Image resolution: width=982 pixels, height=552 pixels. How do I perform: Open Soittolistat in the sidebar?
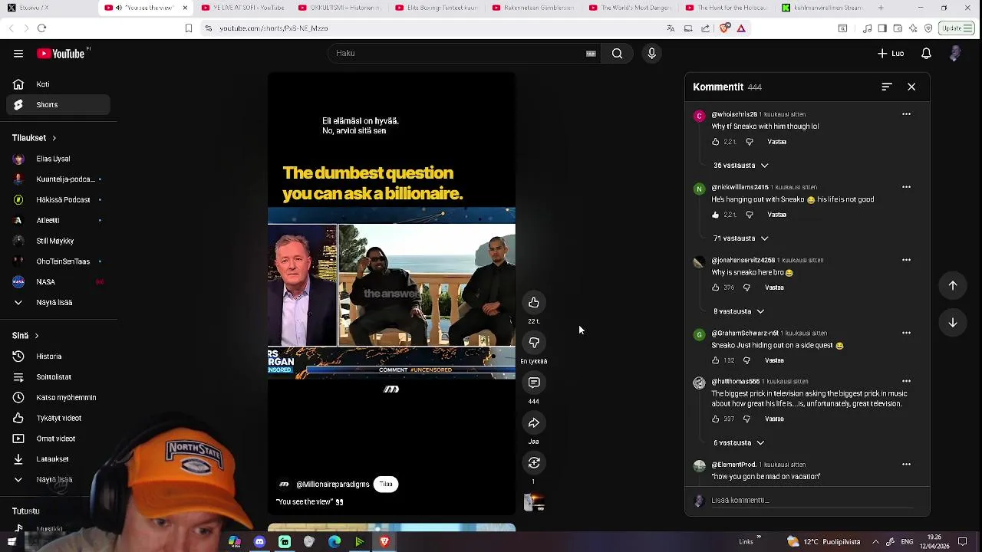coord(60,377)
